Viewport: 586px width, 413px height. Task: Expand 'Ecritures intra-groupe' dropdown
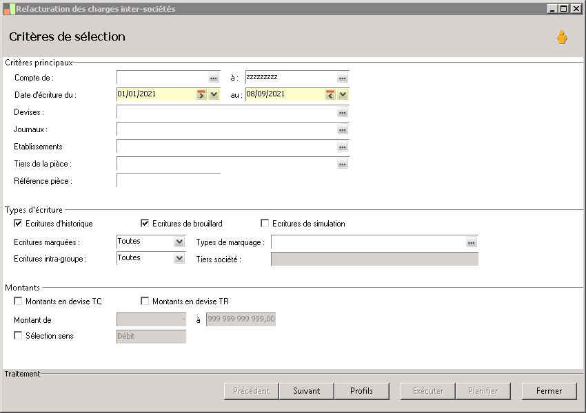point(179,258)
